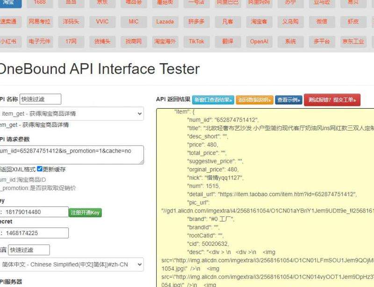Open the 系统 tab

290,42
